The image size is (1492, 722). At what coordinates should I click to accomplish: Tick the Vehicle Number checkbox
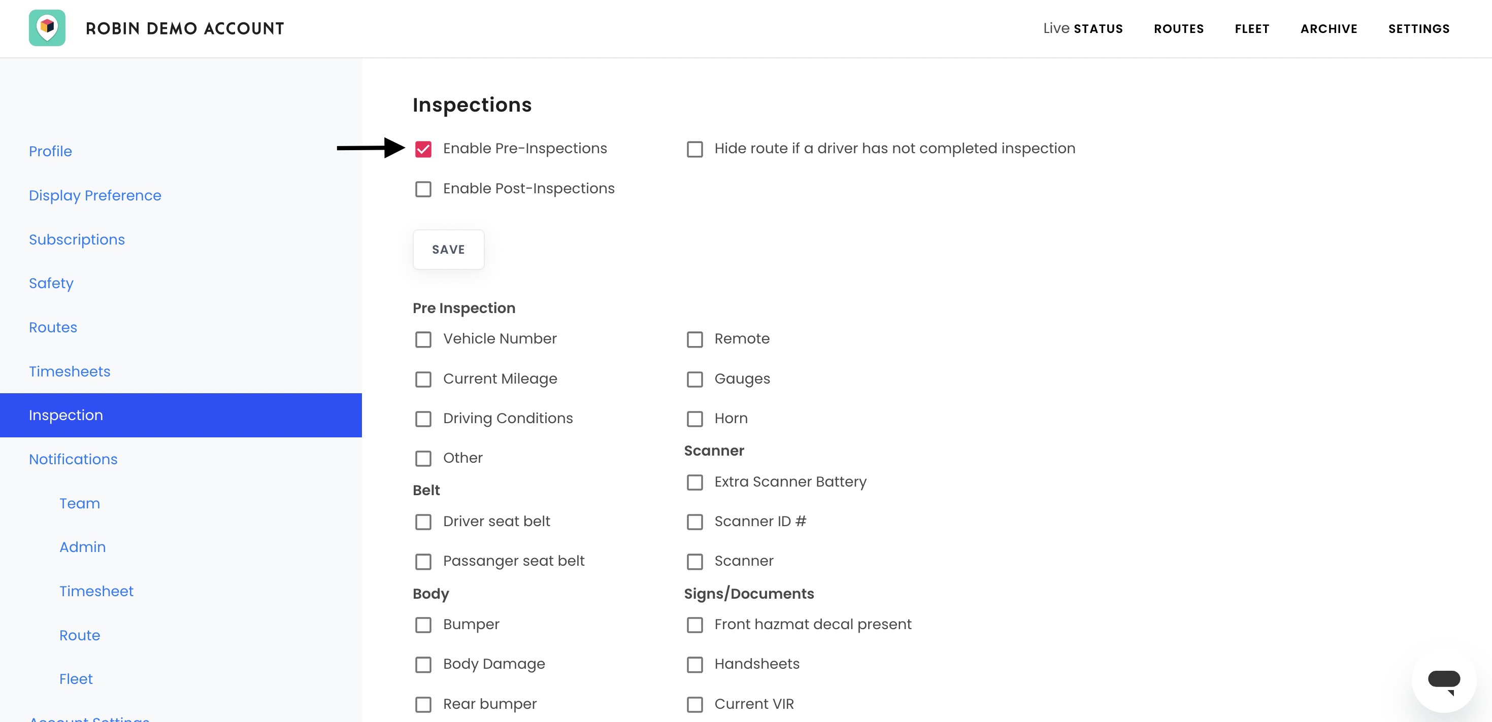coord(423,339)
